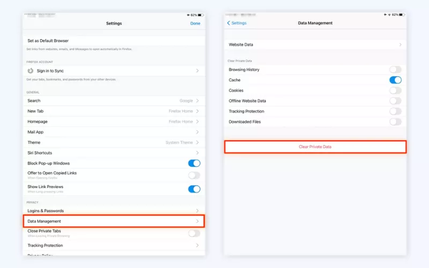Click the back chevron icon in Data Management

tap(228, 23)
